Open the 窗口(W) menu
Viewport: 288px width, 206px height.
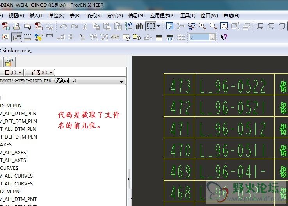[x=210, y=16]
